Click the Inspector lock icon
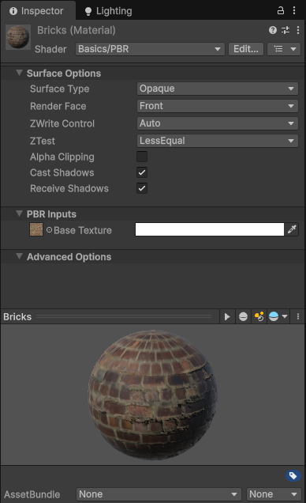 click(281, 10)
